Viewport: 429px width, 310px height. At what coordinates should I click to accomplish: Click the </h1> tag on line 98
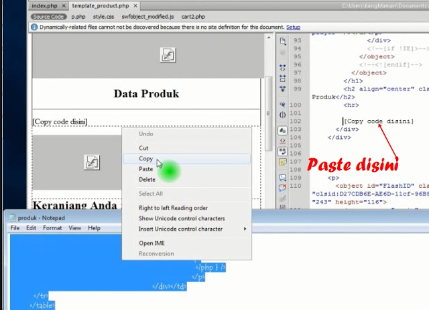[353, 81]
